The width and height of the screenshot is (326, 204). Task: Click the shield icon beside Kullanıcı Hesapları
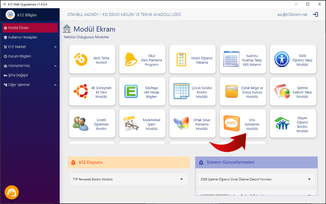6,37
